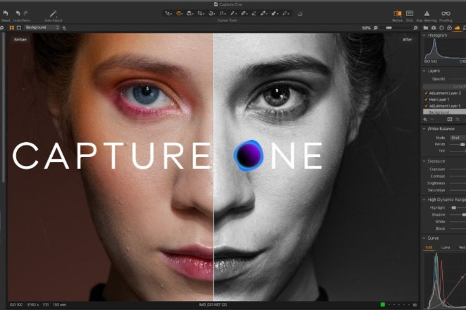Switch to the Red curve tab

(462, 247)
